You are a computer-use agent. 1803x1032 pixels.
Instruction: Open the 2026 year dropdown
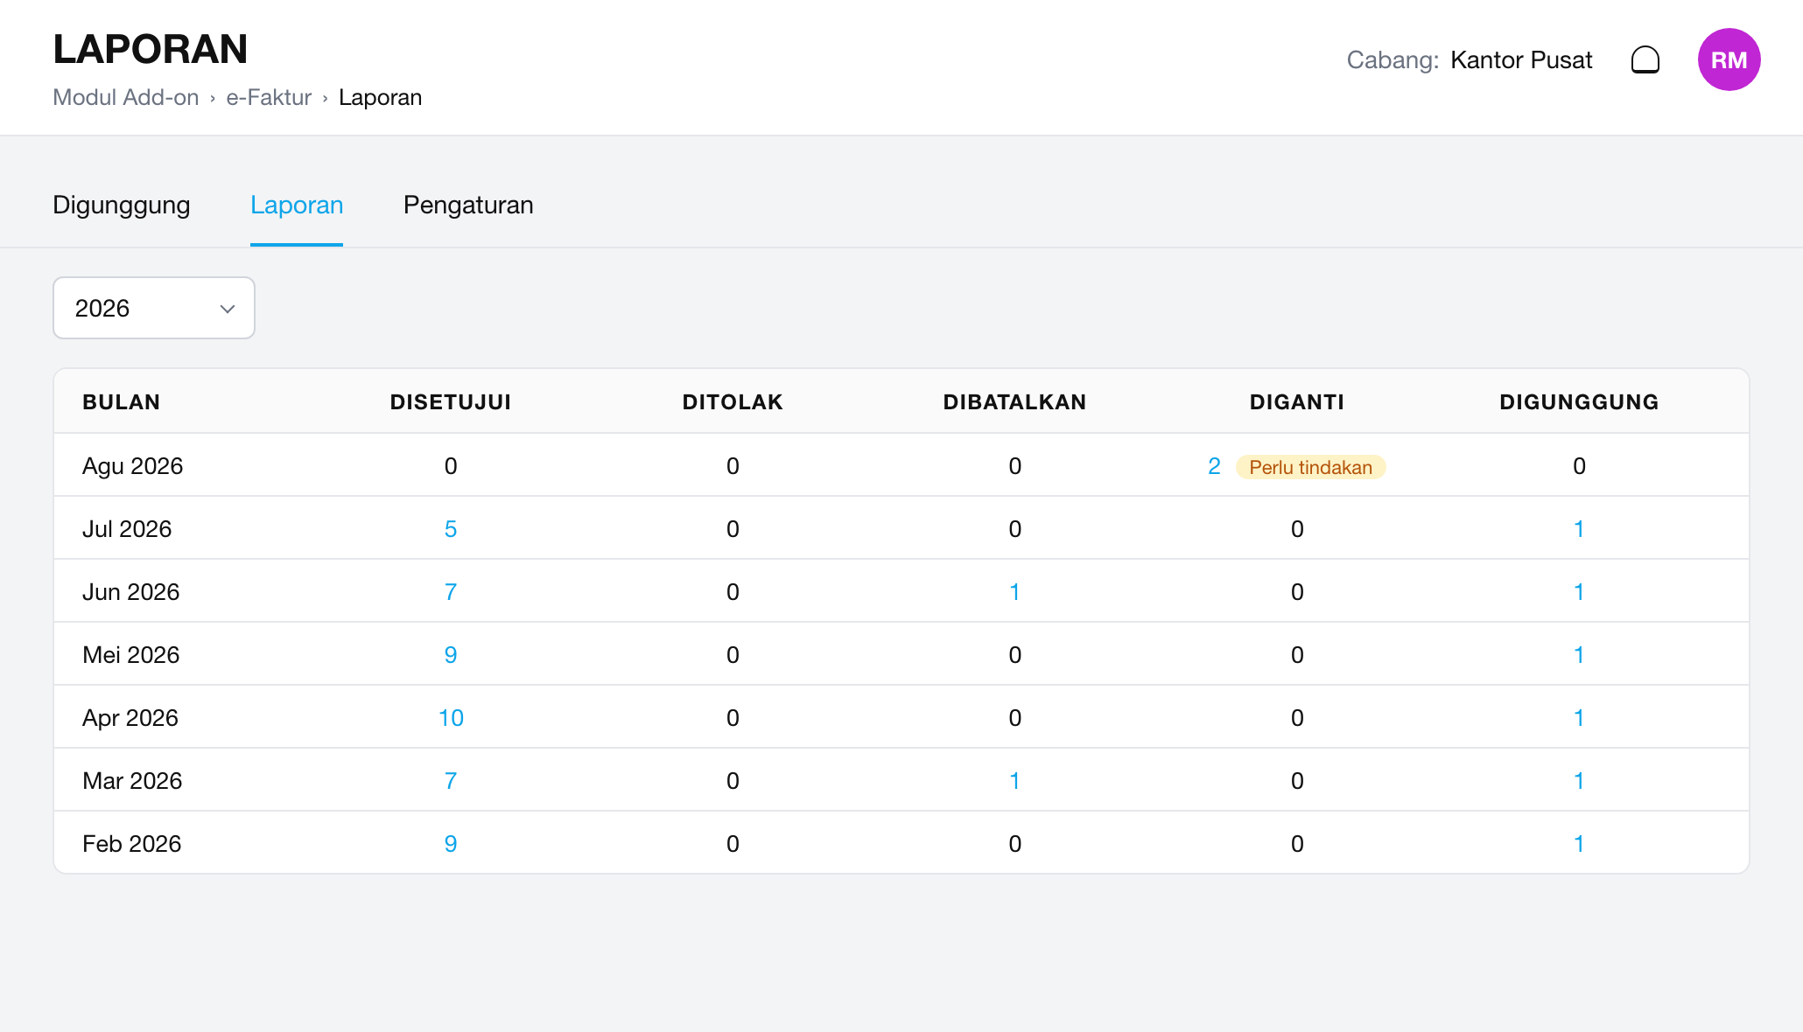click(x=154, y=308)
